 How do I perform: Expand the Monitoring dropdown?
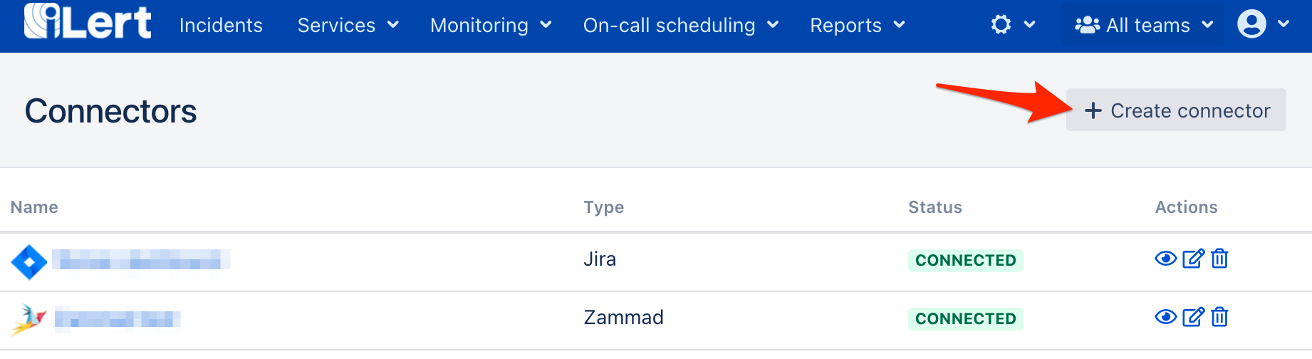[x=491, y=26]
